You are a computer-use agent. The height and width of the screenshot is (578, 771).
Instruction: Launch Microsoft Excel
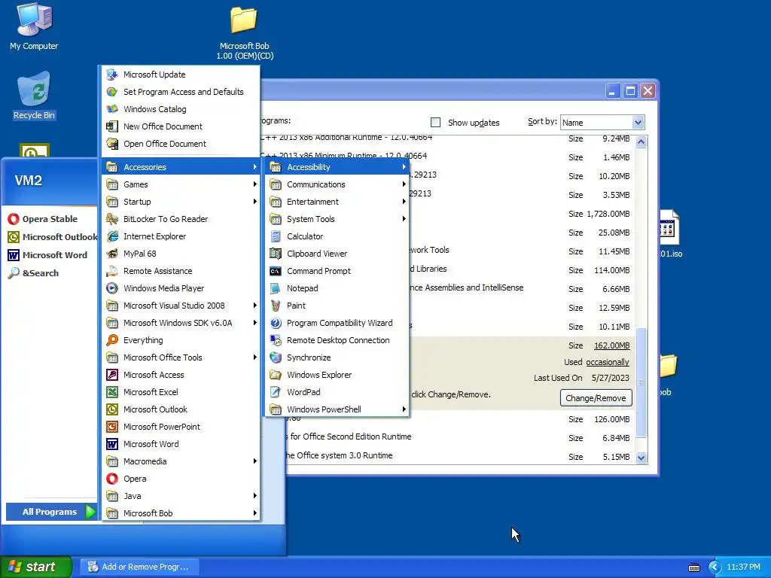181,391
